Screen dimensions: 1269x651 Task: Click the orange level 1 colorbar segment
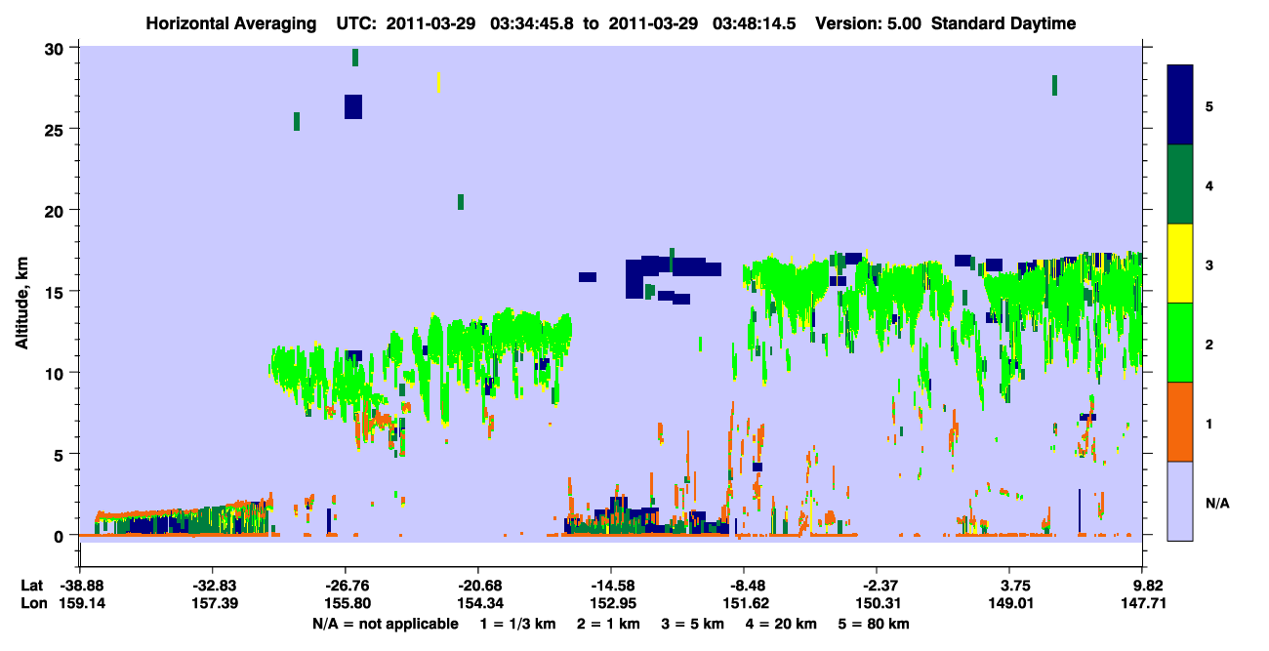point(1180,422)
